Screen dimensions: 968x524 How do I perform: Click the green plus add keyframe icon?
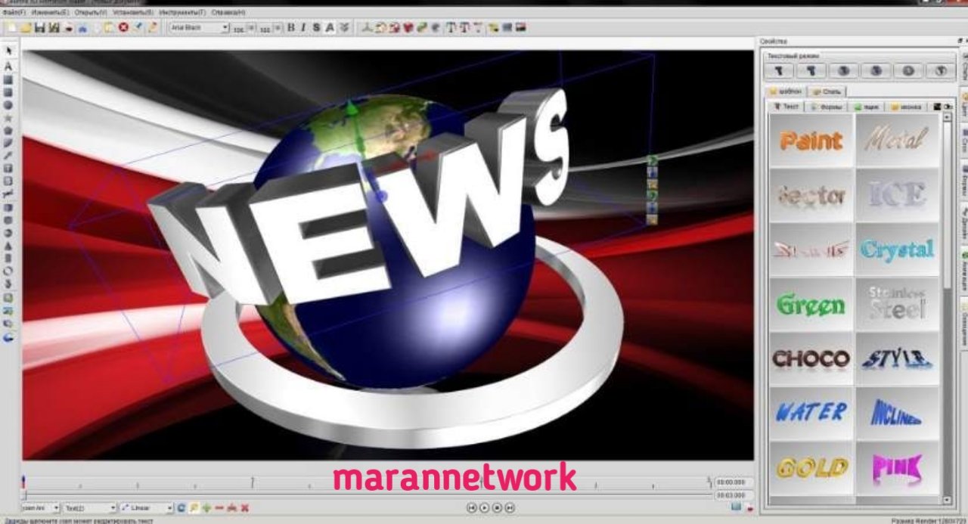point(206,508)
